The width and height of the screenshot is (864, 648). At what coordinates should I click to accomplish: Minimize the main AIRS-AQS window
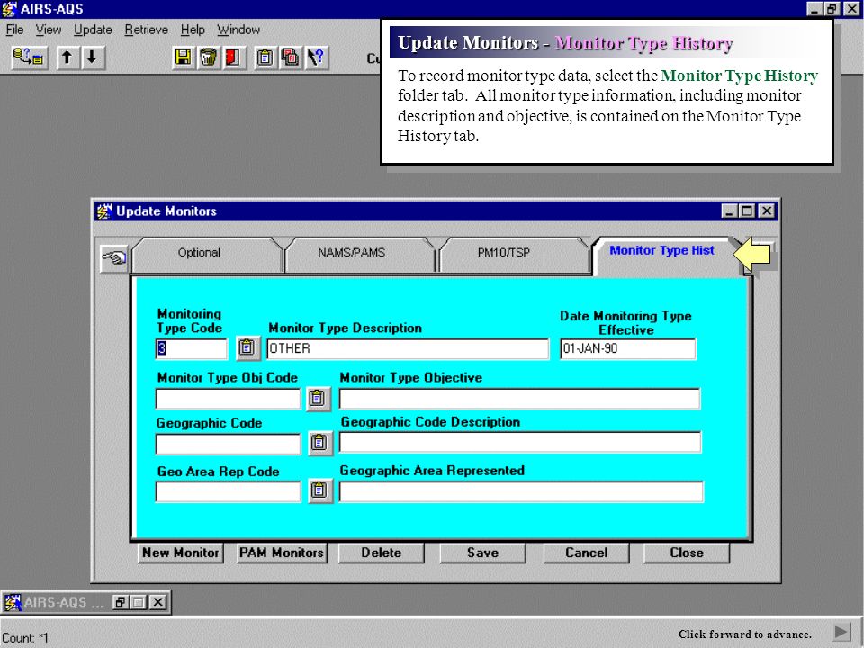814,9
